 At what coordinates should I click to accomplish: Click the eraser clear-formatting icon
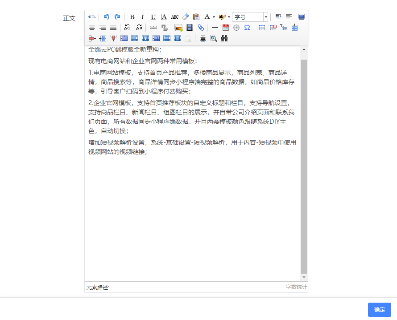[x=186, y=17]
